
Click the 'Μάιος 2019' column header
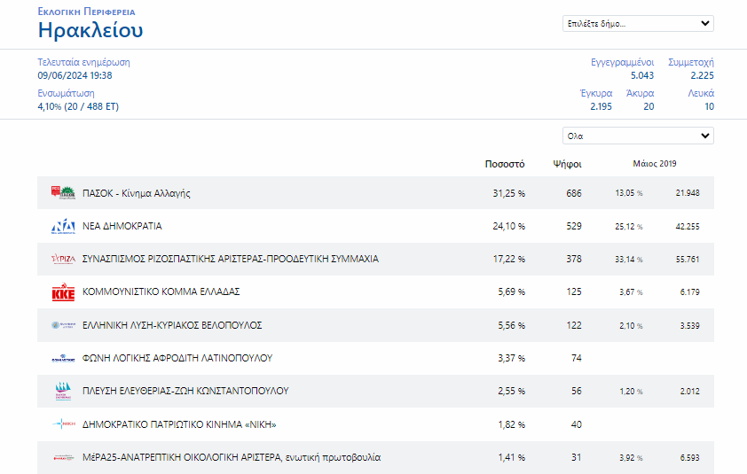pos(655,164)
